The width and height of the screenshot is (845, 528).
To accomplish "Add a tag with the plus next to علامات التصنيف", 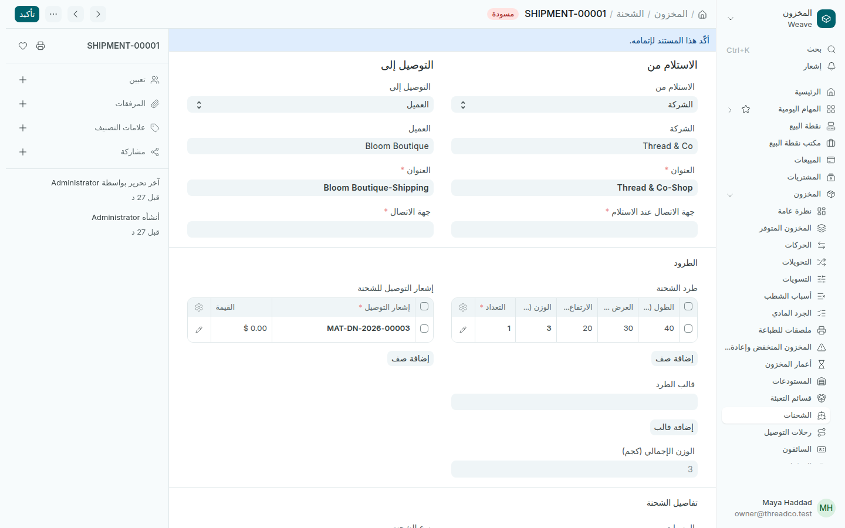I will click(x=23, y=128).
